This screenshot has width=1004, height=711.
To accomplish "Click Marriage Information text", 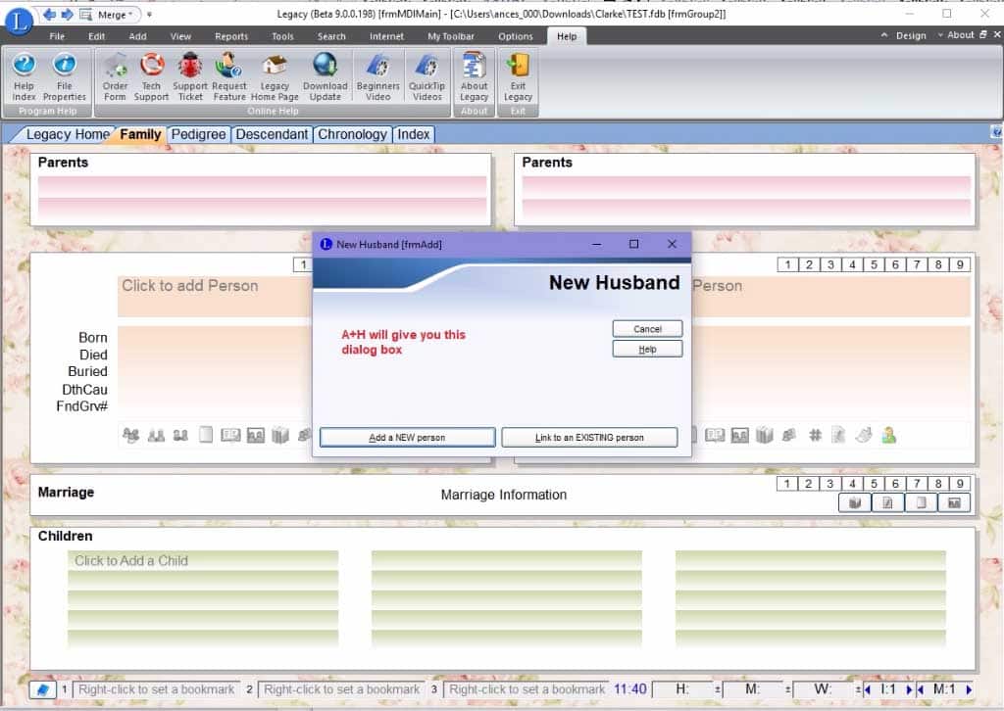I will pyautogui.click(x=503, y=495).
